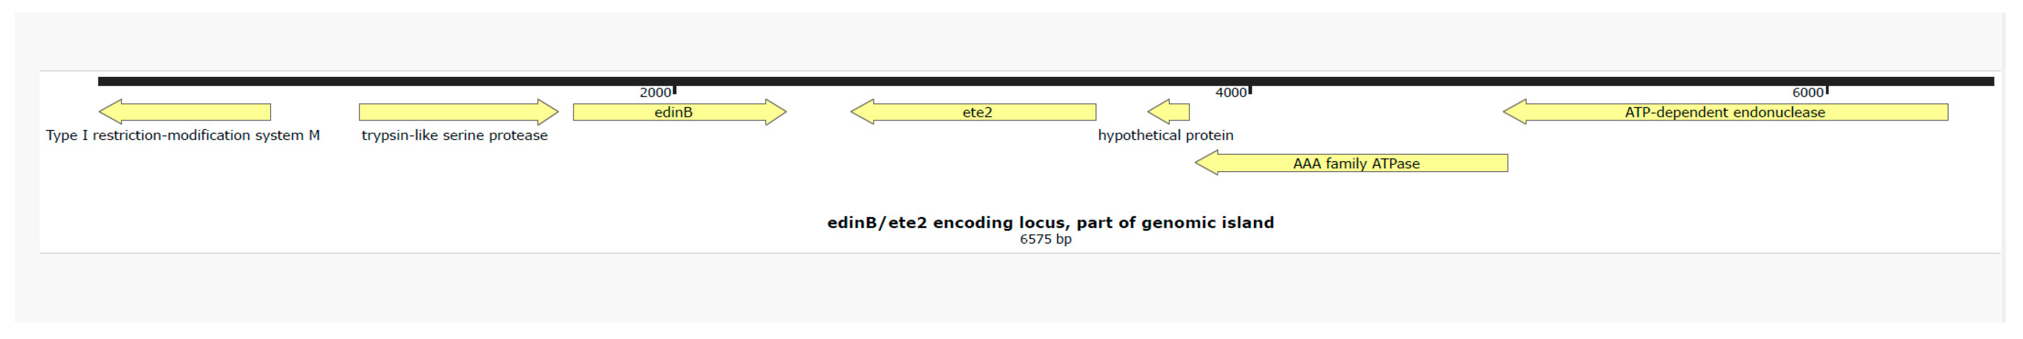
Task: Select the 'trypsin-like serine protease' text label
Action: click(x=454, y=135)
